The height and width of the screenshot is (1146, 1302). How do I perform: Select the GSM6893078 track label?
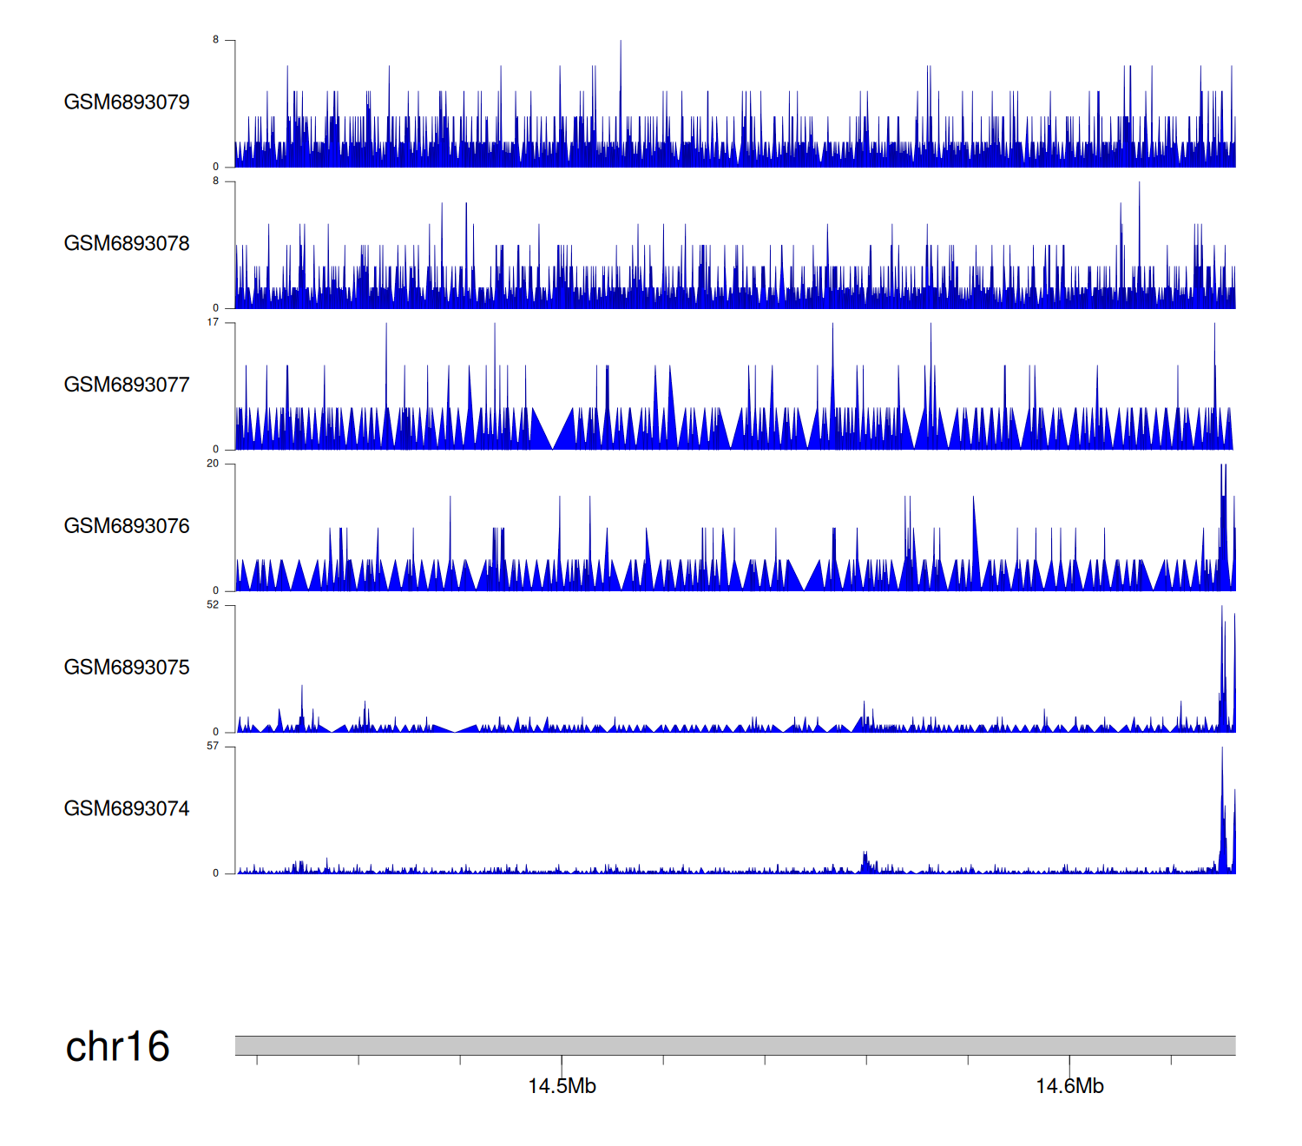point(127,244)
